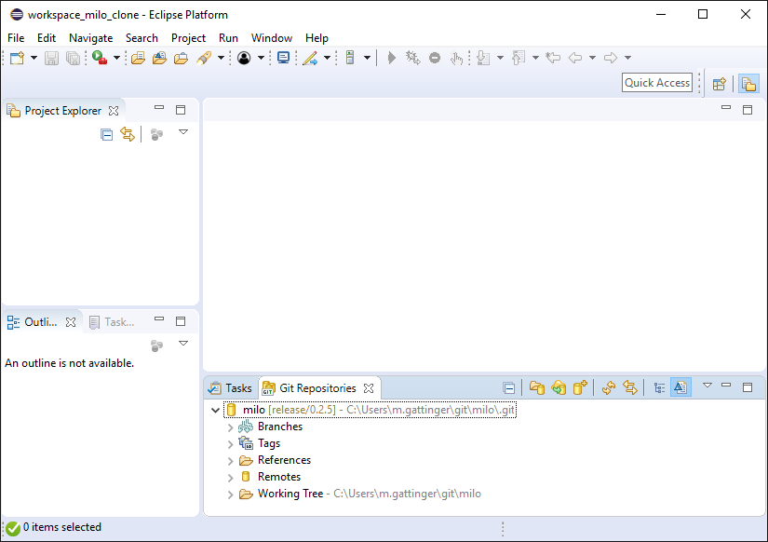768x542 pixels.
Task: Click the New wizard toolbar icon
Action: click(17, 58)
